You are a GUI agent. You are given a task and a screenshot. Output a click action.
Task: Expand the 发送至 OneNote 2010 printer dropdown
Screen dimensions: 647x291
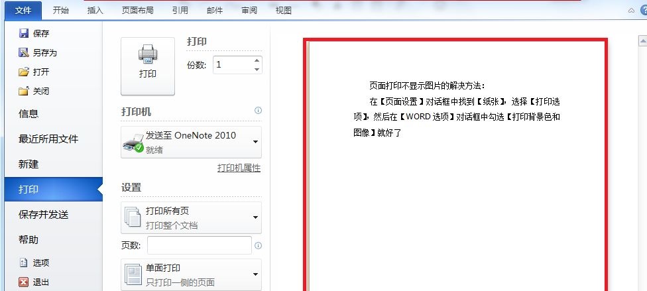(x=255, y=141)
